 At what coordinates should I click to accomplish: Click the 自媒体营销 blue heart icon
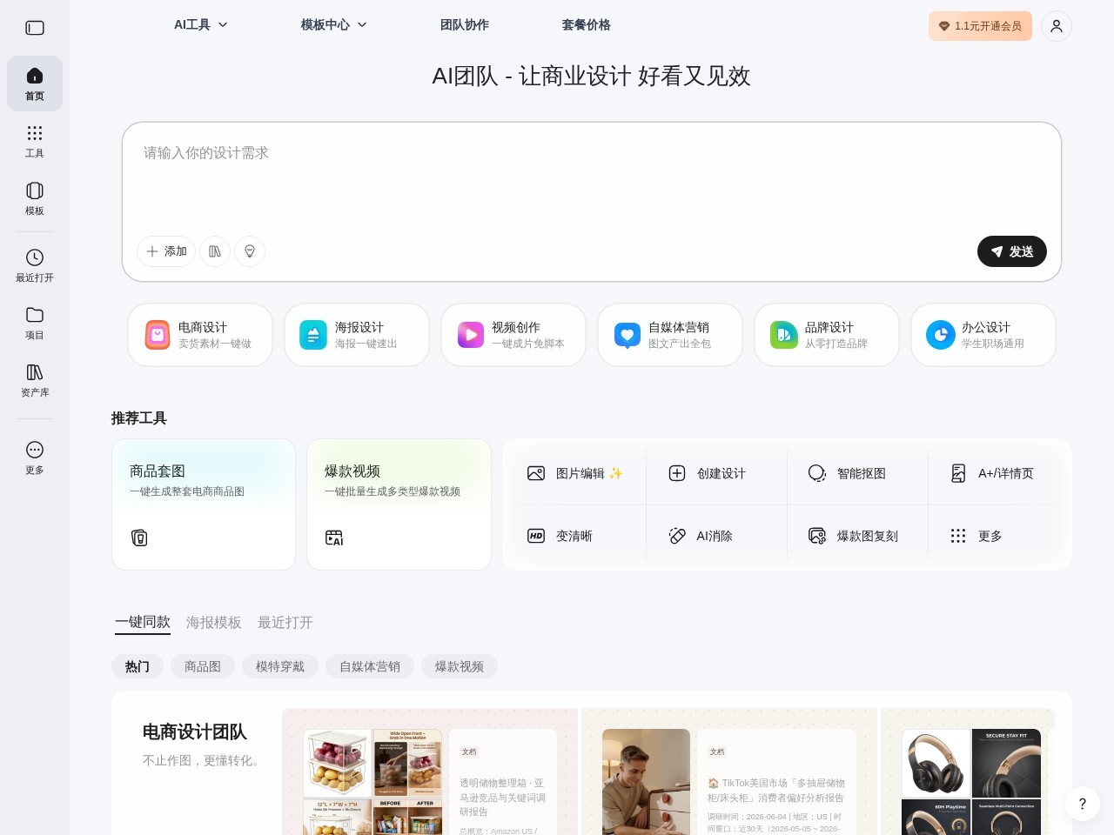click(x=627, y=335)
